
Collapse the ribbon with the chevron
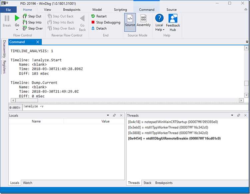(246, 10)
